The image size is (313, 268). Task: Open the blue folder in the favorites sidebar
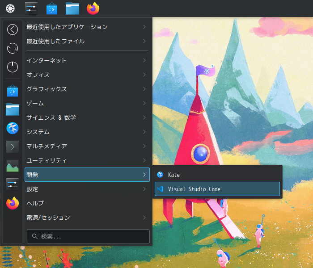13,109
